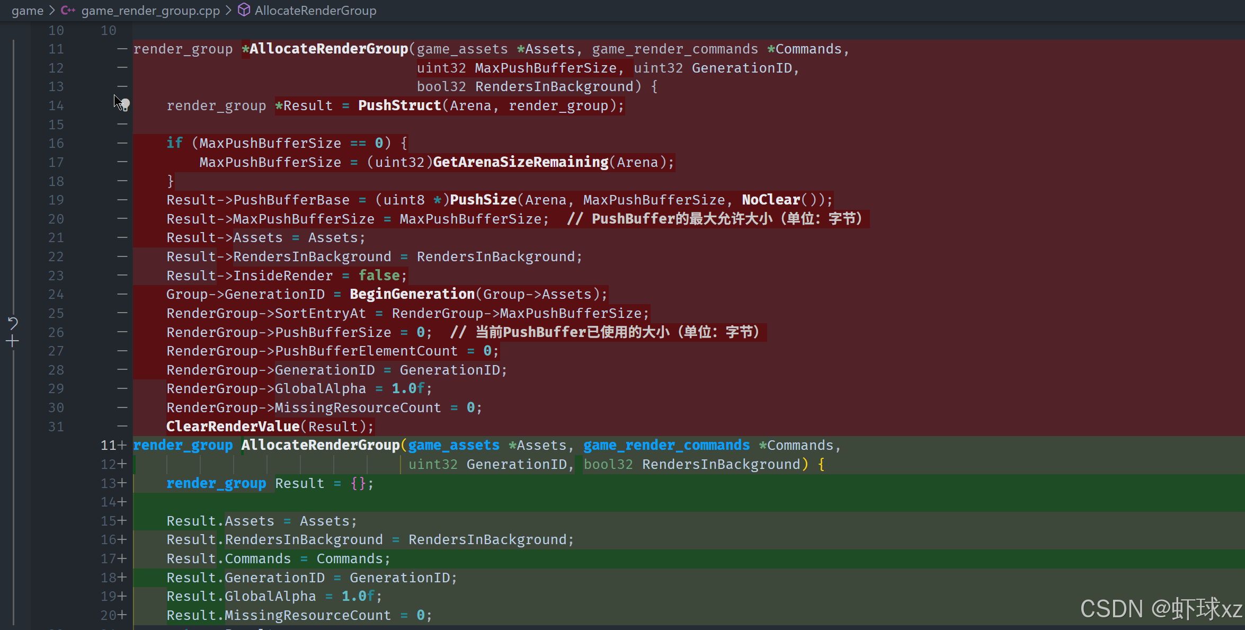Click the C++ file icon in breadcrumb
Screen dimensions: 1245x630
click(x=68, y=11)
